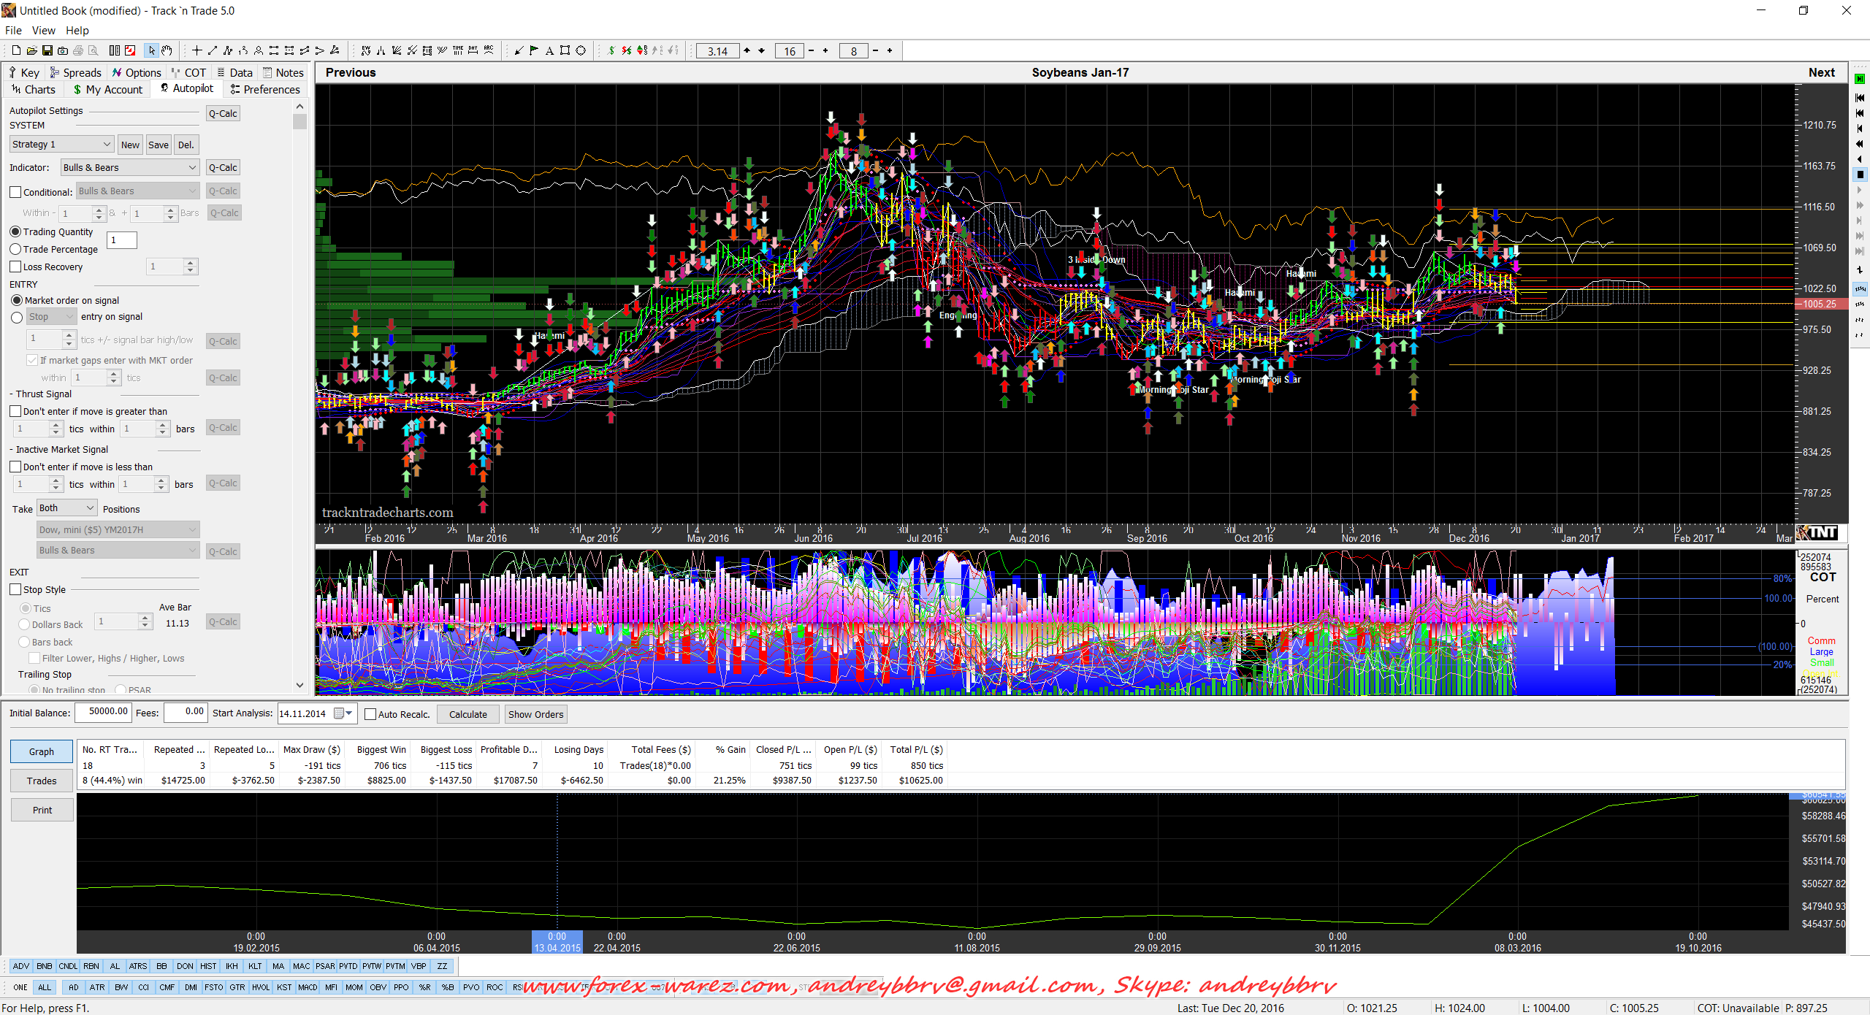
Task: Check the Auto Recalc. checkbox
Action: tap(370, 714)
